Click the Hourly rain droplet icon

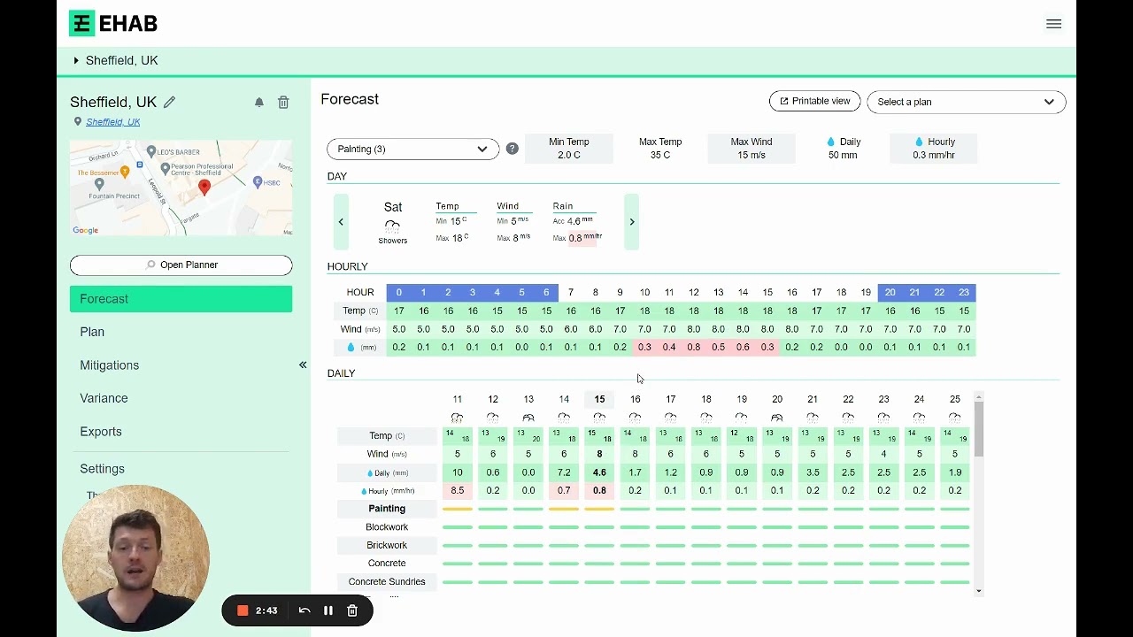pyautogui.click(x=919, y=142)
